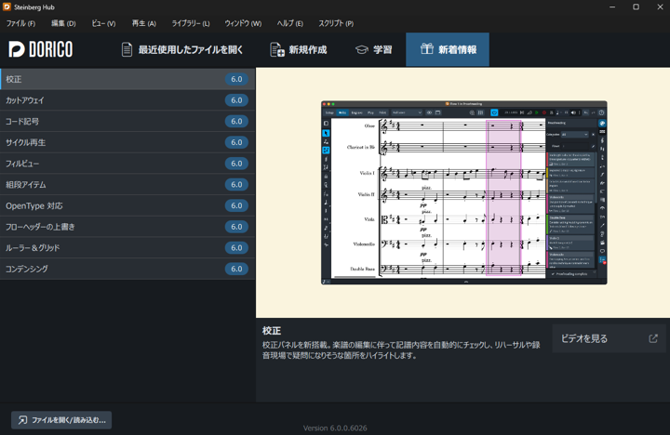The height and width of the screenshot is (435, 670).
Task: Click the Steinberg Hub title bar icon
Action: [x=7, y=7]
